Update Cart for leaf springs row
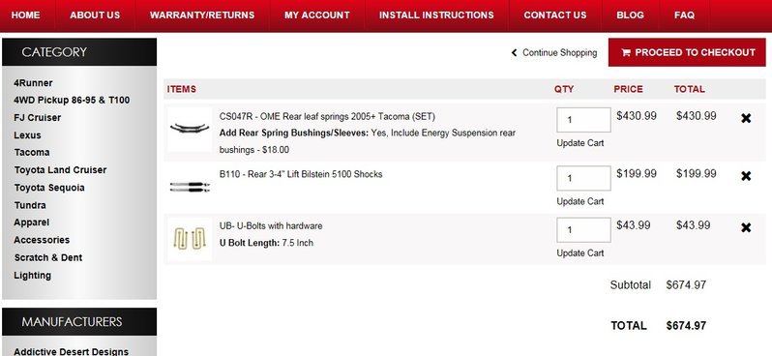772x356 pixels. pyautogui.click(x=580, y=143)
